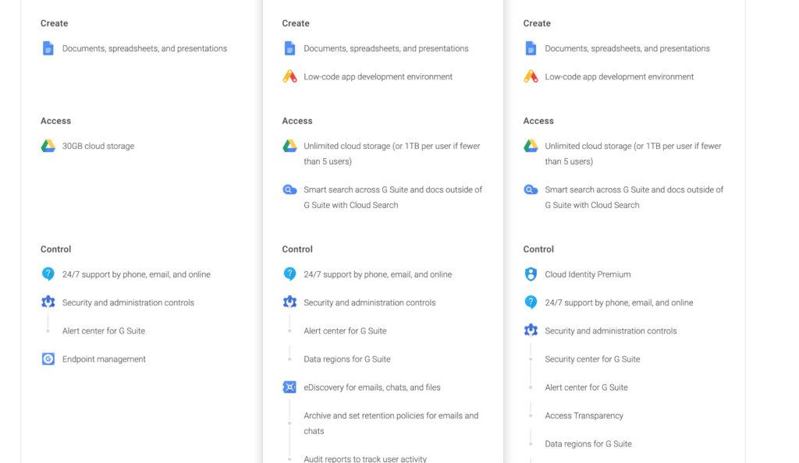Image resolution: width=799 pixels, height=463 pixels.
Task: Click 'Access' heading in middle column
Action: 297,121
